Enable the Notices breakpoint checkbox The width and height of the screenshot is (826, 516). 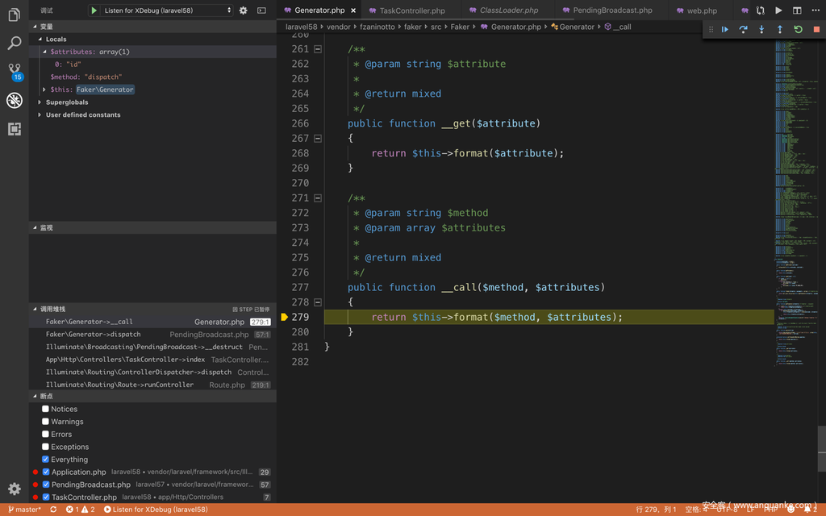coord(46,409)
